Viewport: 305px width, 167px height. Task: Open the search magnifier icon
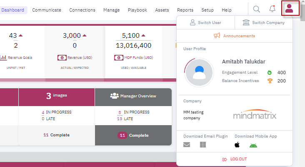coord(257,9)
